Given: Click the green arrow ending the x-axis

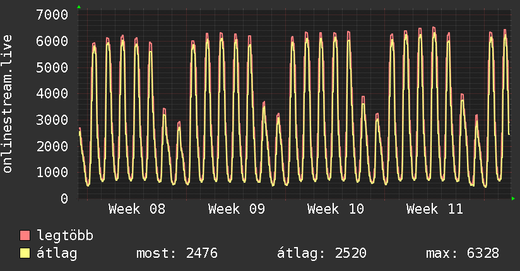Looking at the screenshot, I should click(514, 199).
